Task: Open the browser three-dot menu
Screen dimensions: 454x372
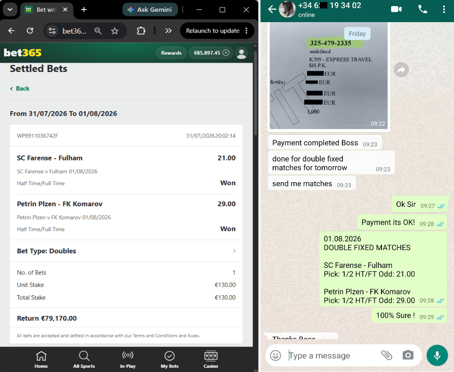Action: tap(246, 31)
